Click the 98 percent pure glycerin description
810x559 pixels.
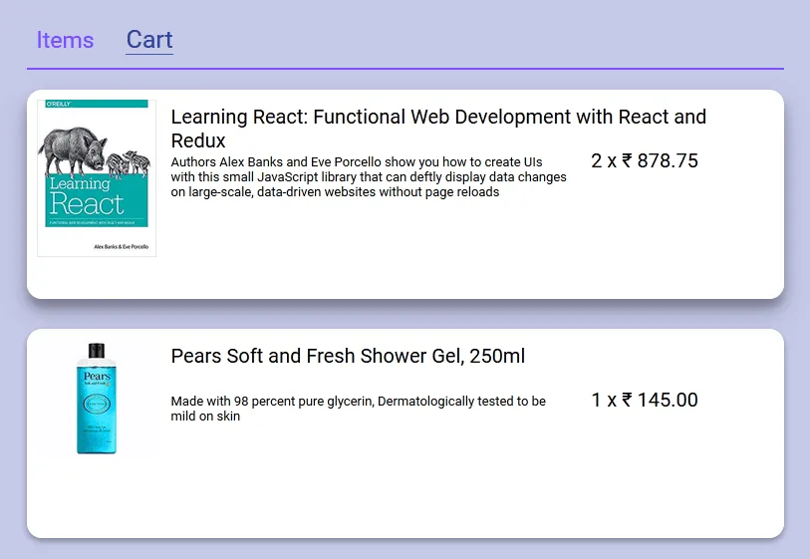click(x=358, y=409)
